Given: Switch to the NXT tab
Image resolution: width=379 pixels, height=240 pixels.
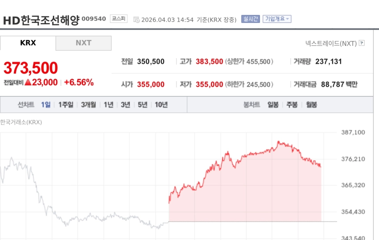Looking at the screenshot, I should [x=83, y=43].
